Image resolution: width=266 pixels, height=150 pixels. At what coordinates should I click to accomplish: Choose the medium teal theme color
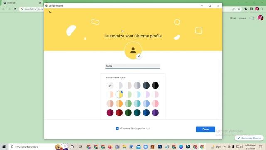pyautogui.click(x=137, y=104)
